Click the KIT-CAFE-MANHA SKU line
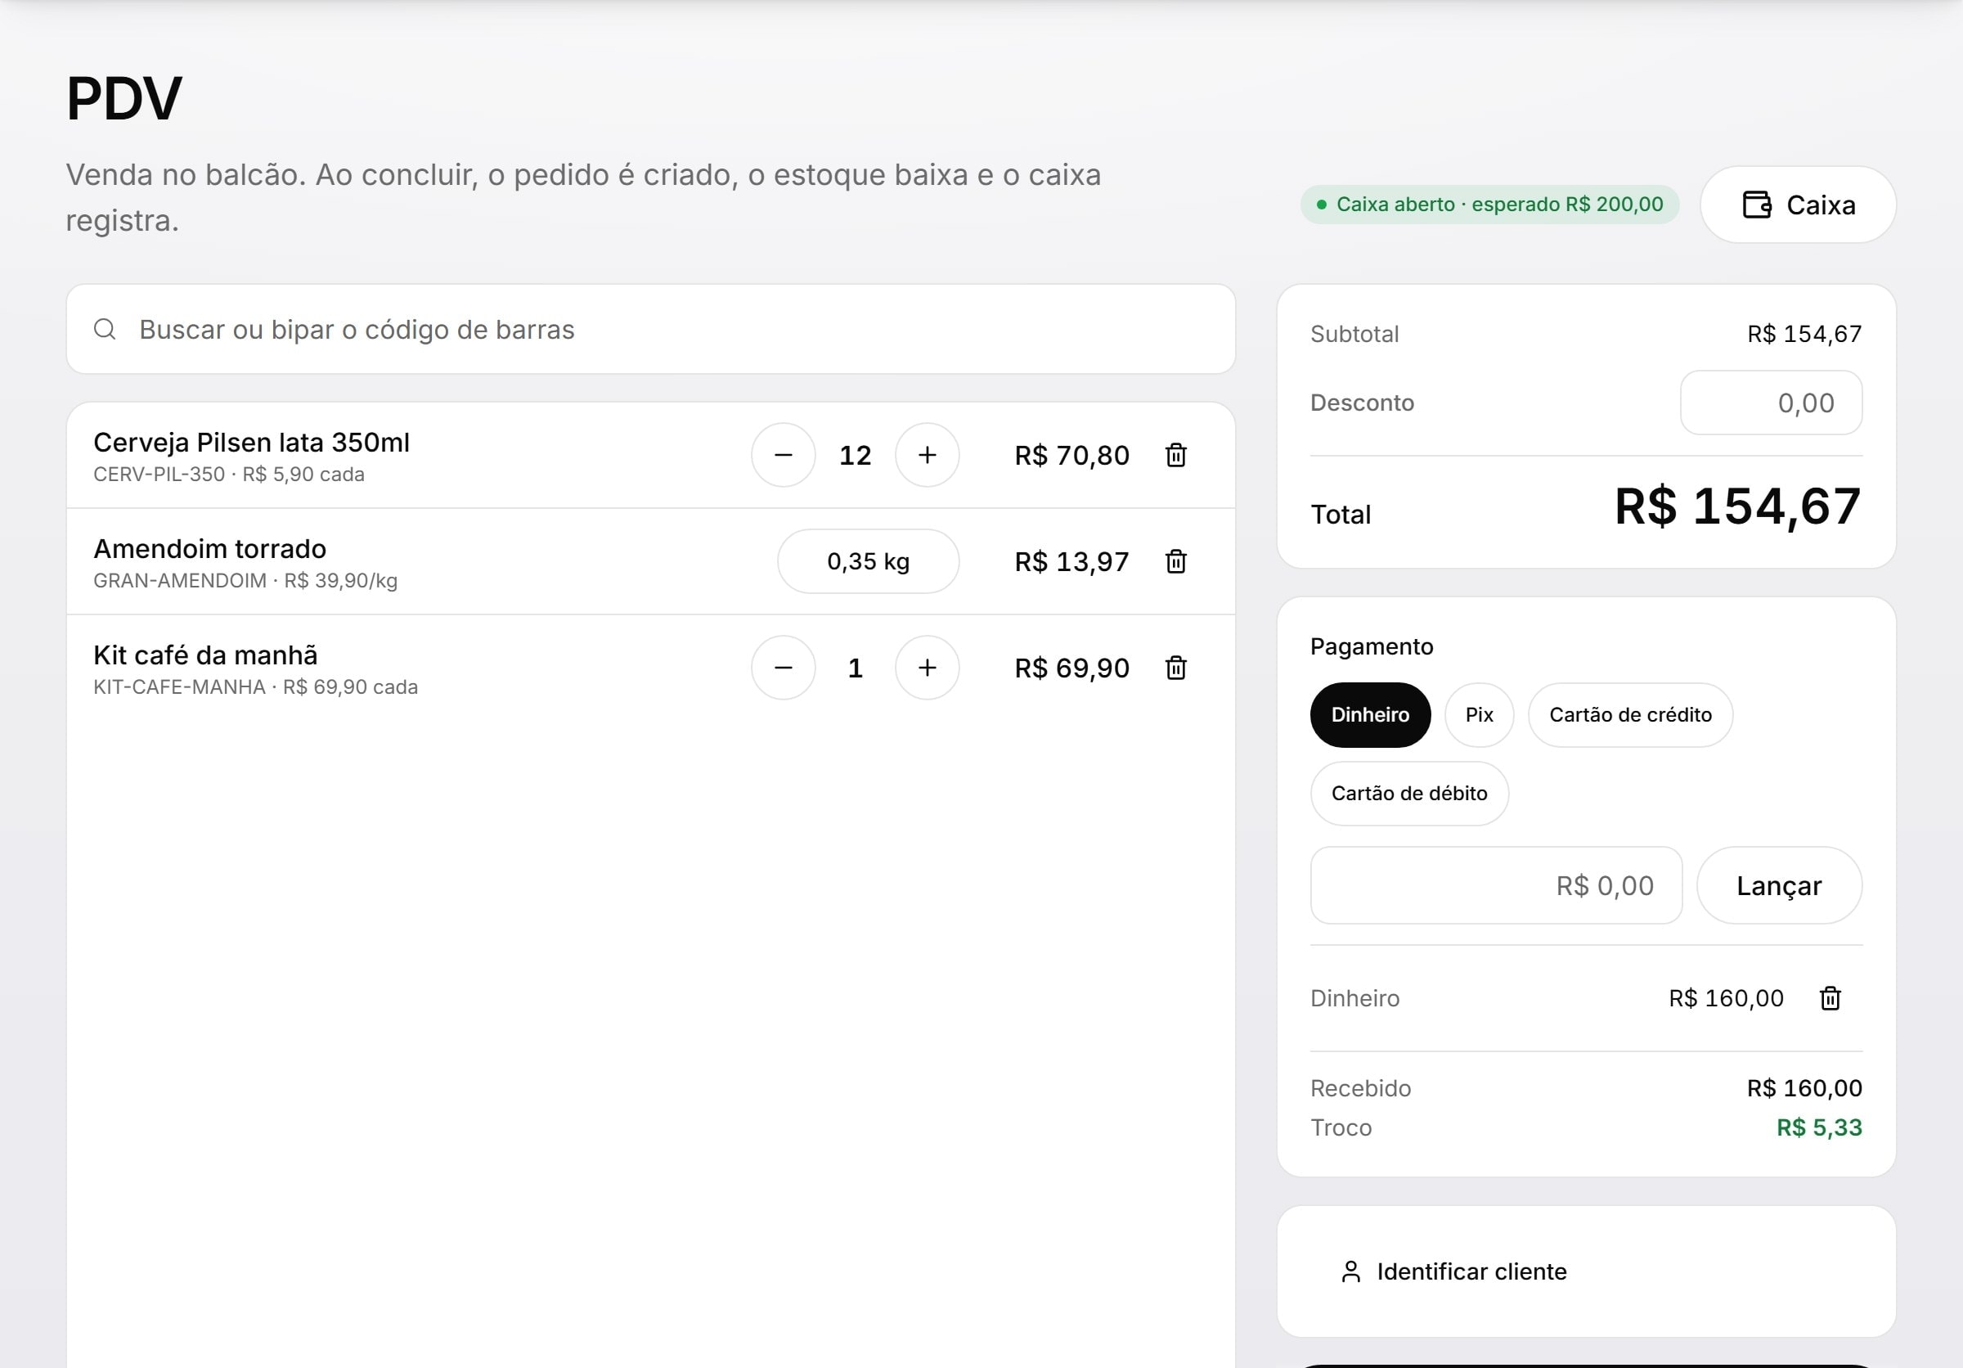Screen dimensions: 1963x1368 point(256,687)
